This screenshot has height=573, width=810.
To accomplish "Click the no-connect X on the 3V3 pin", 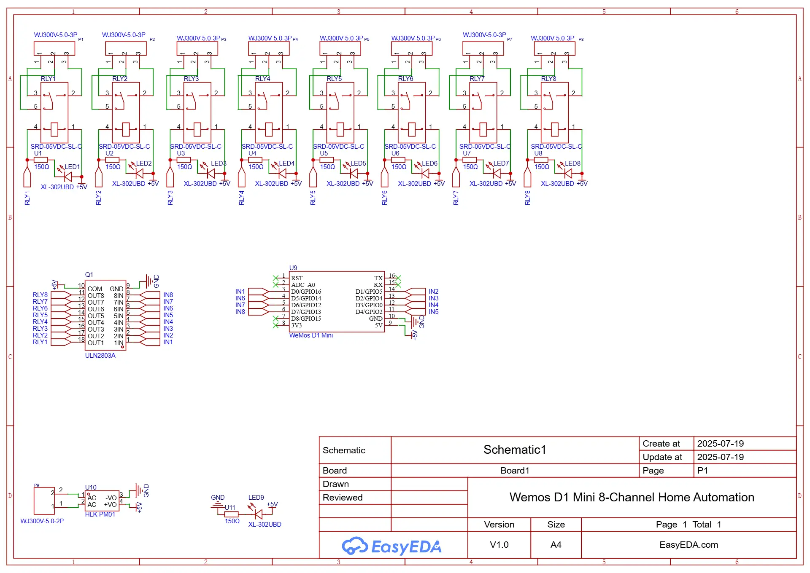I will click(275, 325).
